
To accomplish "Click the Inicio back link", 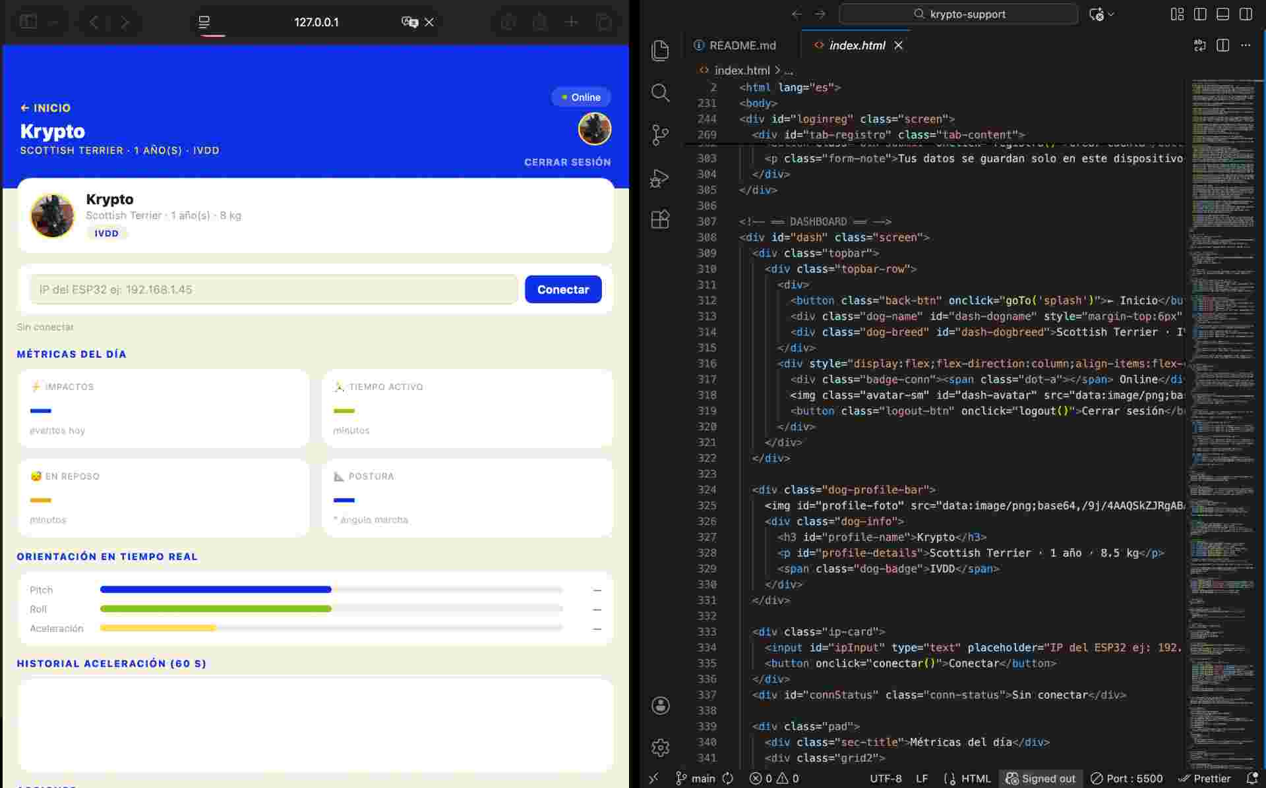I will (x=45, y=108).
